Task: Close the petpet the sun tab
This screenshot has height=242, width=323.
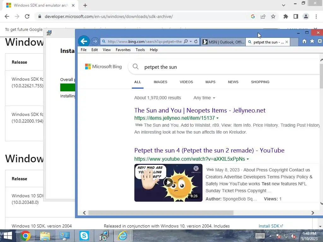Action: click(x=286, y=42)
